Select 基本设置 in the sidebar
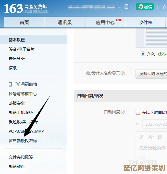Screen dimensions: 167x174 (x=33, y=40)
